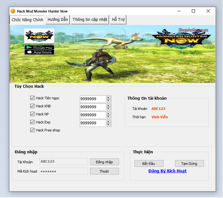The image size is (223, 198).
Task: Close the Hack Mod Monster Hunter Now window
Action: (208, 11)
